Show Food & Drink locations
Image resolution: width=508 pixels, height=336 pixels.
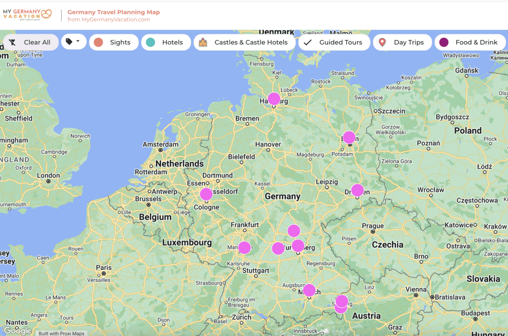470,42
